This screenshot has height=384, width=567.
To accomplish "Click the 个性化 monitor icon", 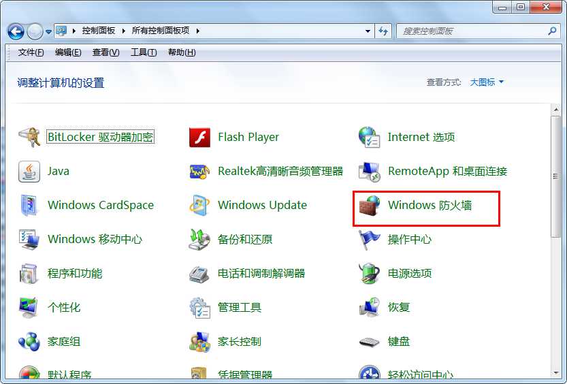I will [29, 308].
